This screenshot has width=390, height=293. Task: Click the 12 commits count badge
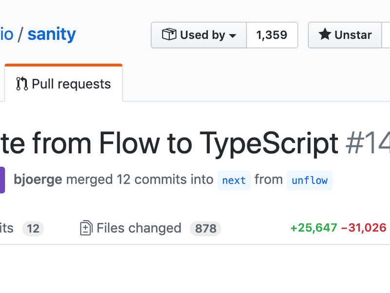click(x=33, y=228)
